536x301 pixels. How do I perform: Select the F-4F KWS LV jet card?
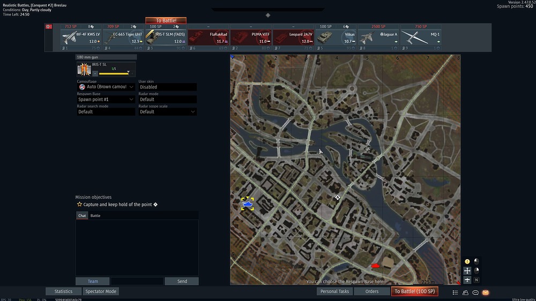[x=81, y=37]
